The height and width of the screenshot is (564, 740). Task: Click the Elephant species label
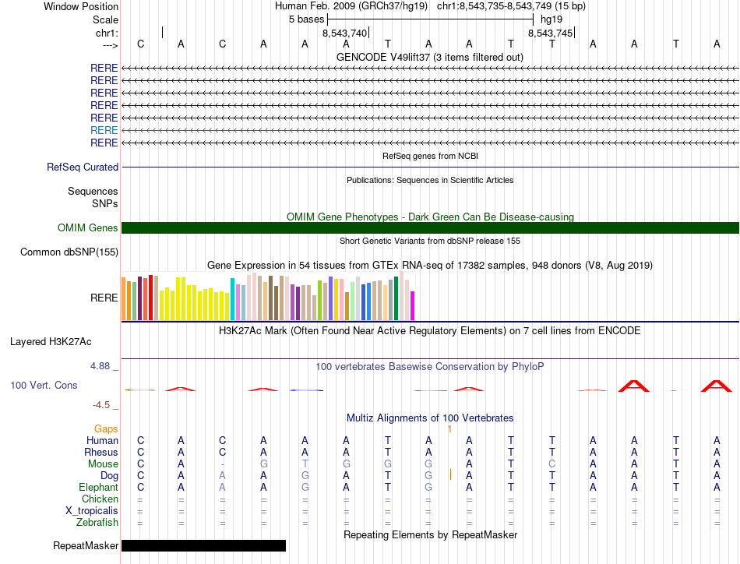pyautogui.click(x=99, y=487)
